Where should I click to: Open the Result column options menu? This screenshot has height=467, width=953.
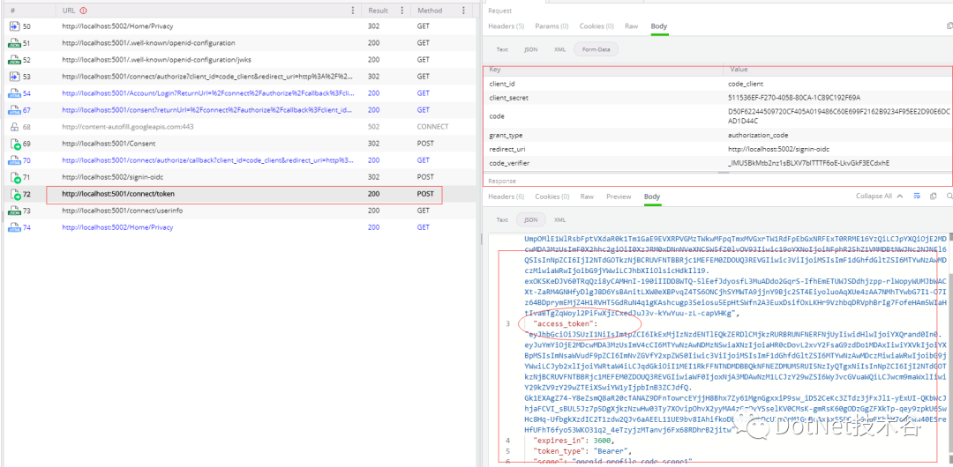coord(401,11)
